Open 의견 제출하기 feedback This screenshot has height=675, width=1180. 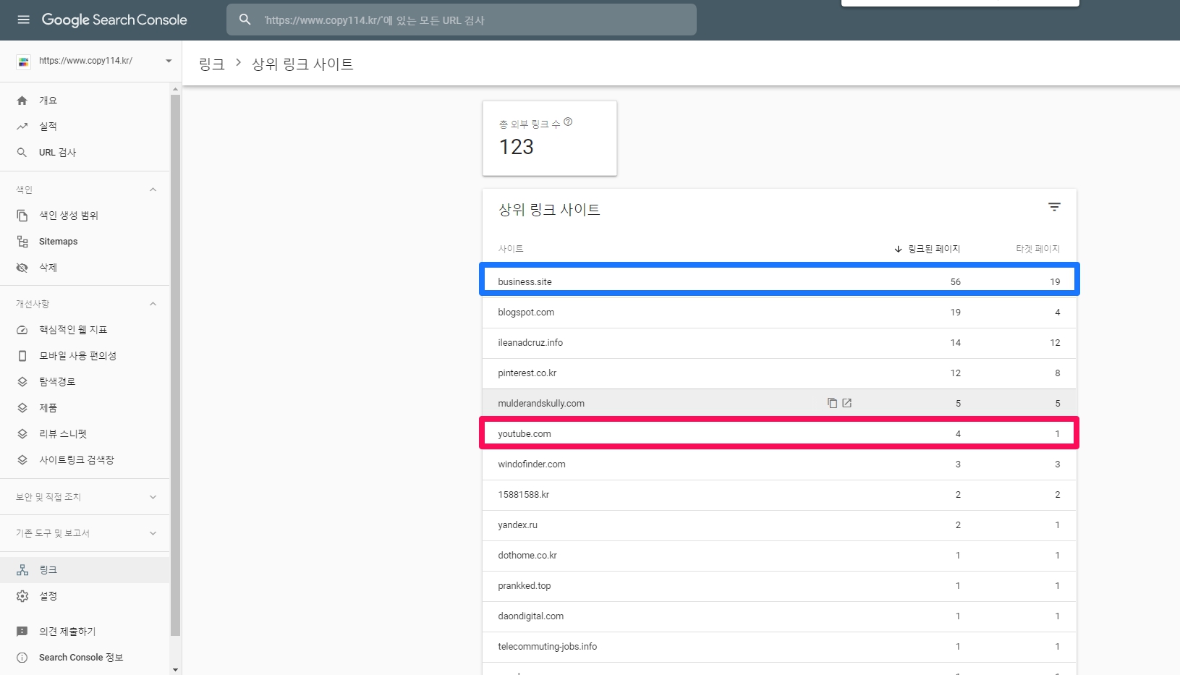click(x=85, y=632)
